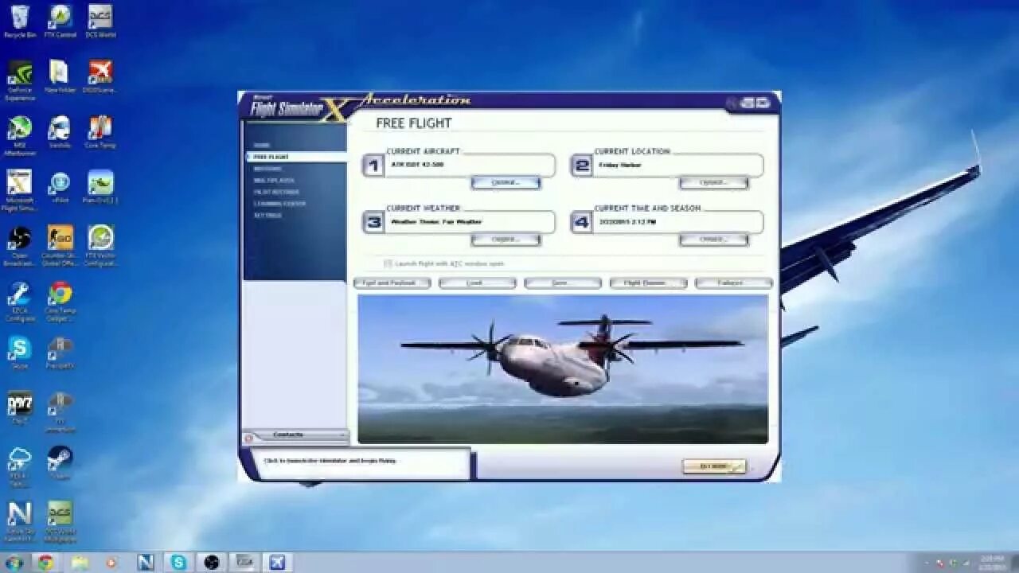Image resolution: width=1019 pixels, height=573 pixels.
Task: Click the Weather Theme Fair Weather text
Action: (436, 222)
